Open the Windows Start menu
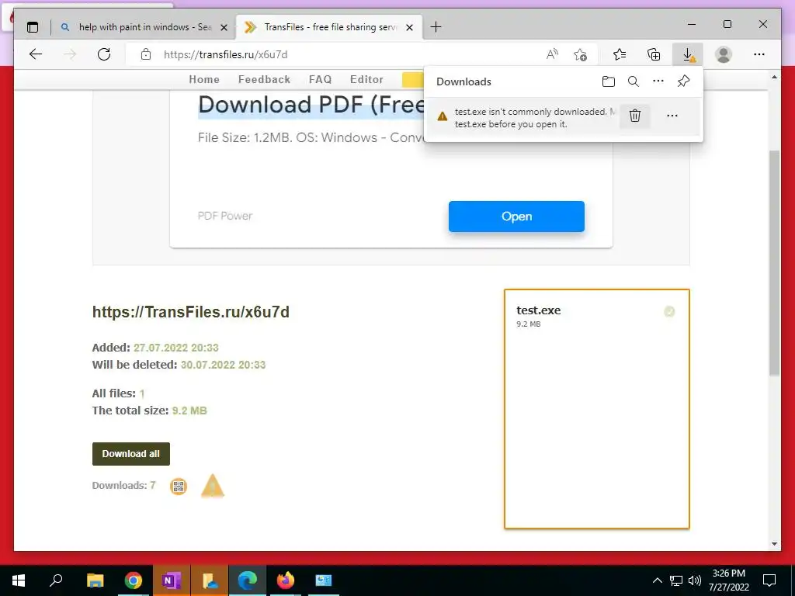Screen dimensions: 795x596 click(19, 580)
